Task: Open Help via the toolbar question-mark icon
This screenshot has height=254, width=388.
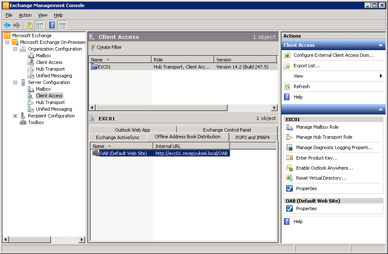Action: click(52, 25)
